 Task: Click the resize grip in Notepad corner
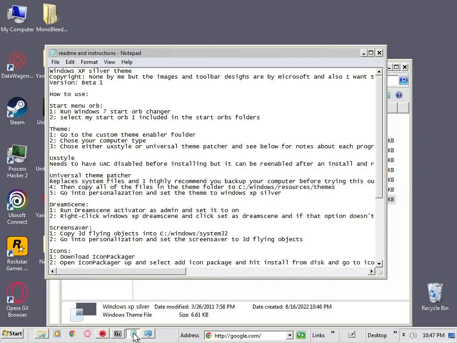380,272
